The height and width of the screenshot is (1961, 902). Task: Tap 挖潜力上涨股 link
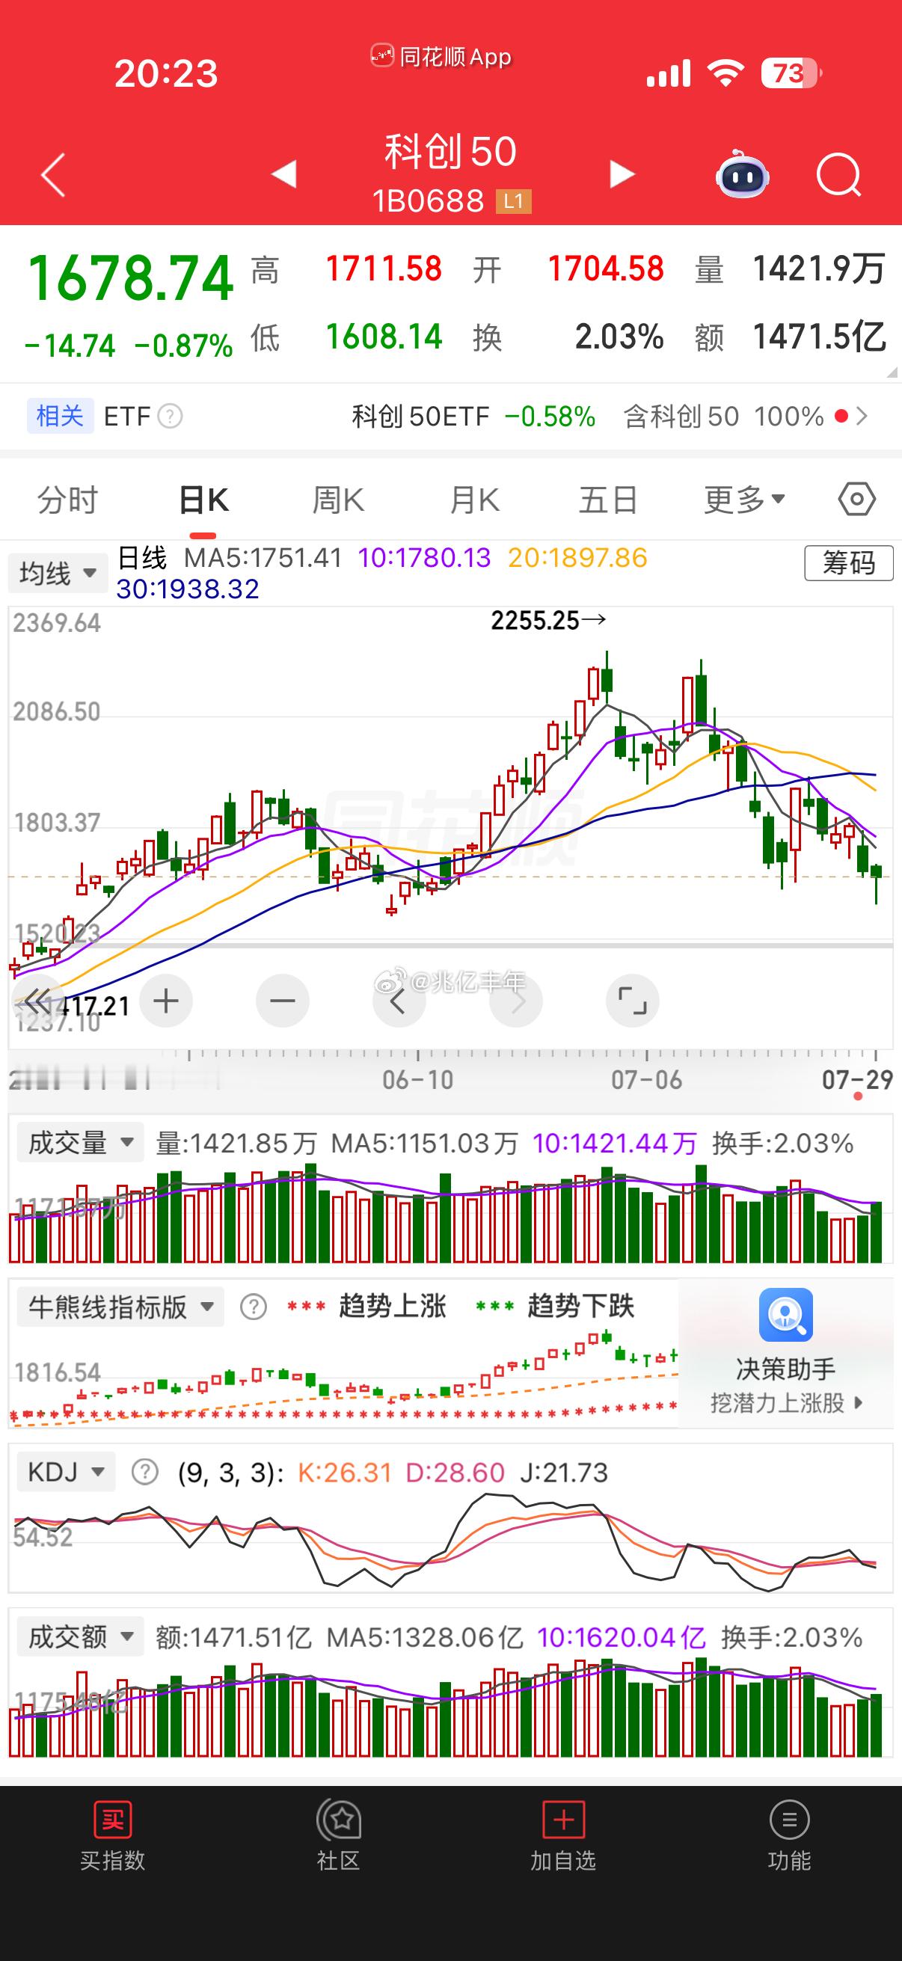[786, 1402]
